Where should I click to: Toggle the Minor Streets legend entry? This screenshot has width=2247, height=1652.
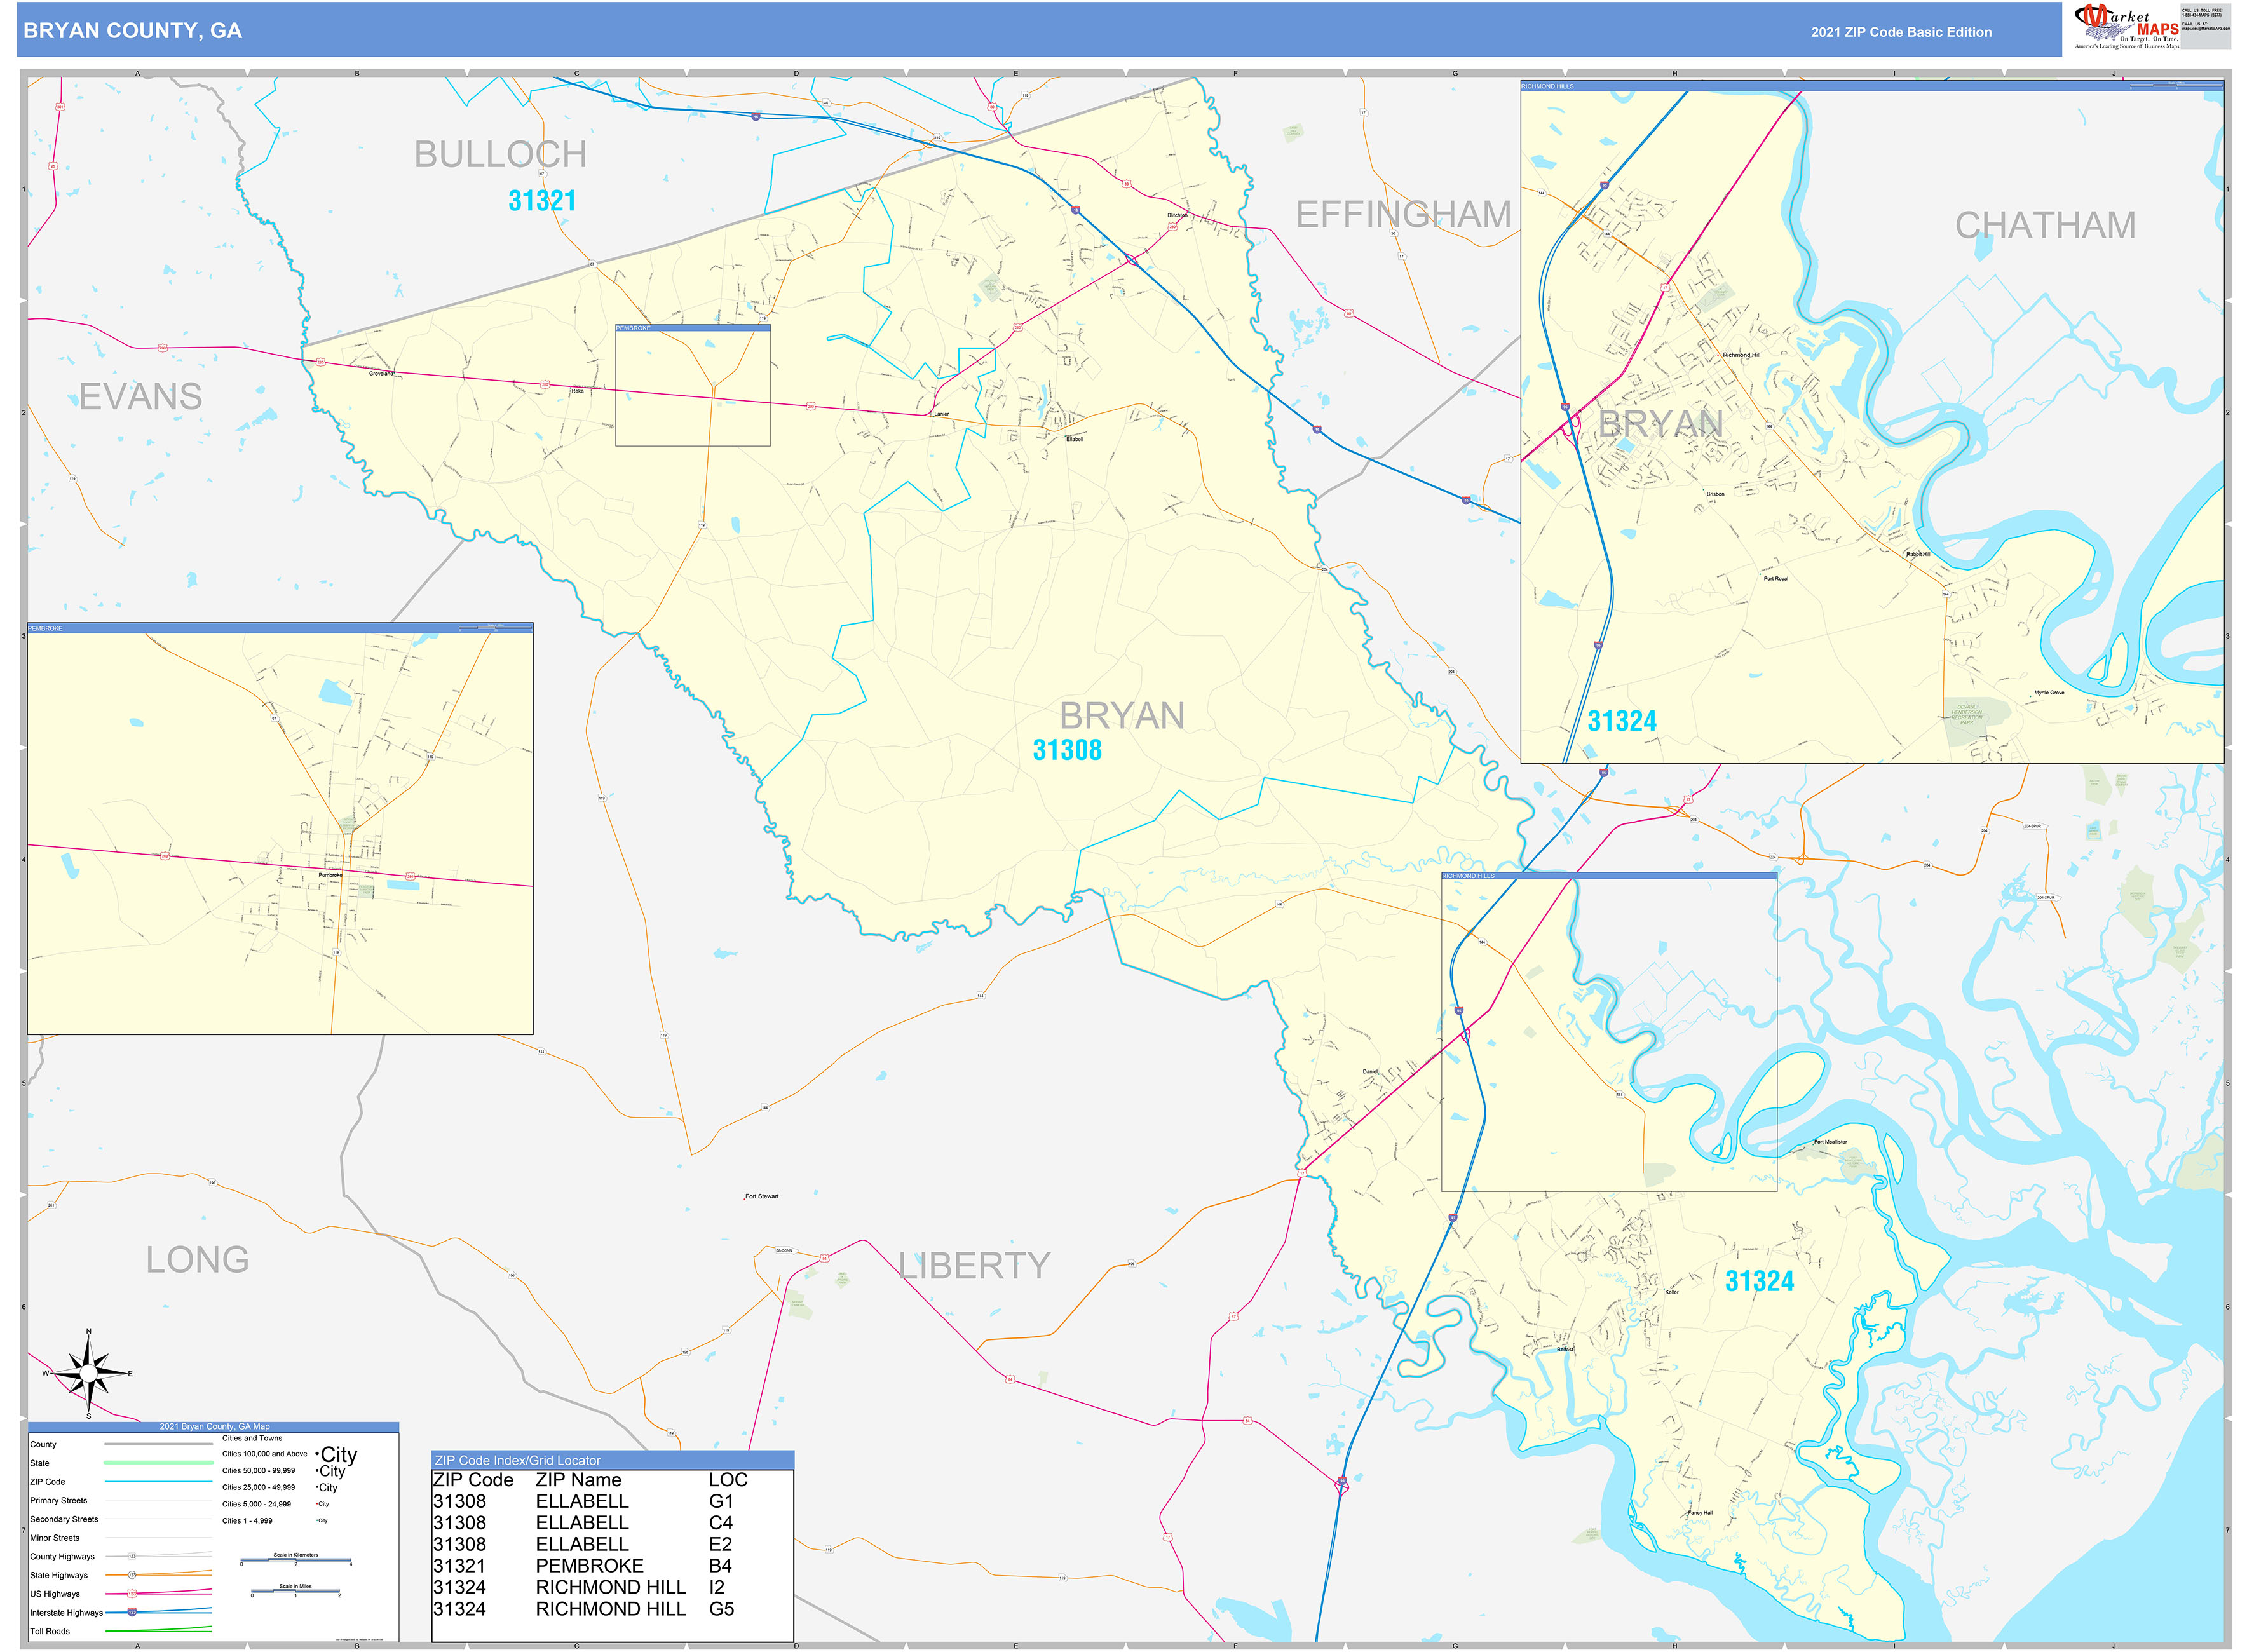coord(159,1538)
